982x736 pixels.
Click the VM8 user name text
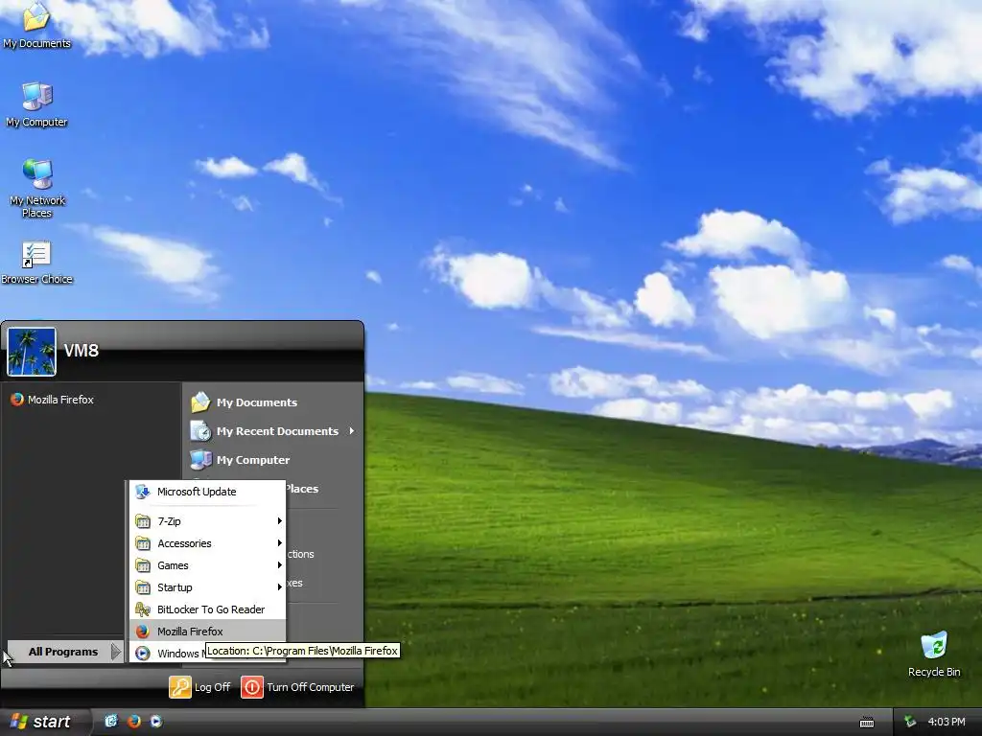tap(82, 351)
